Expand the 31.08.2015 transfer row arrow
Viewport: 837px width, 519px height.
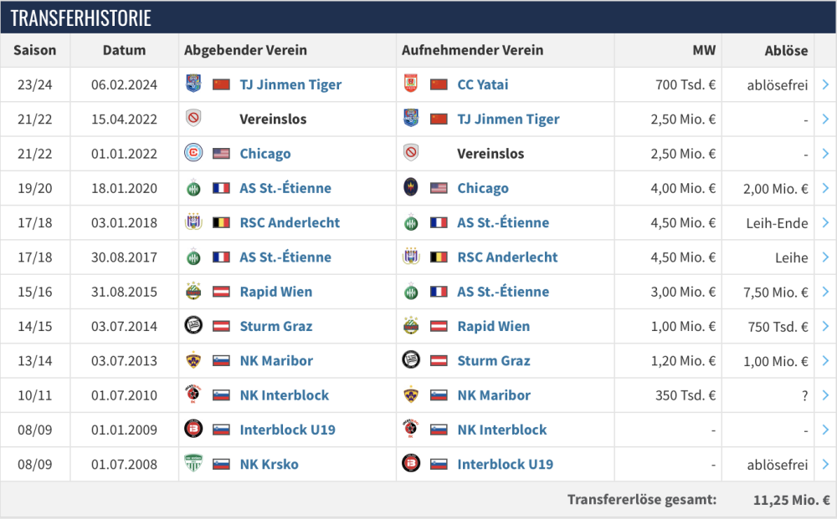click(825, 292)
